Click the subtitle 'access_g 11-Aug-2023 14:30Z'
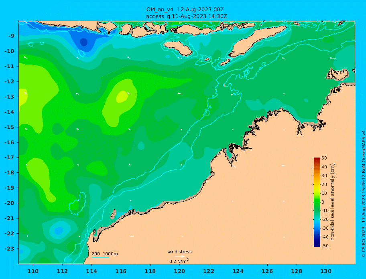 tap(186, 16)
